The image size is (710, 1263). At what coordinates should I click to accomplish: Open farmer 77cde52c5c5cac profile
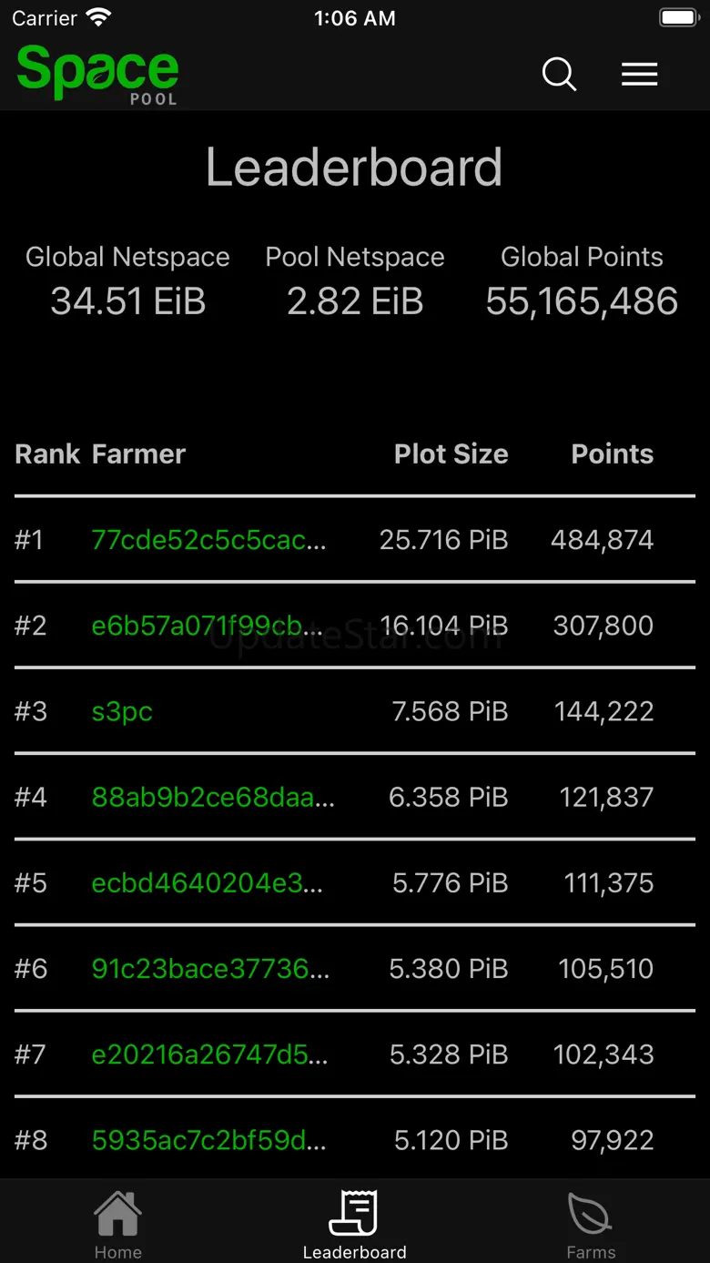208,540
